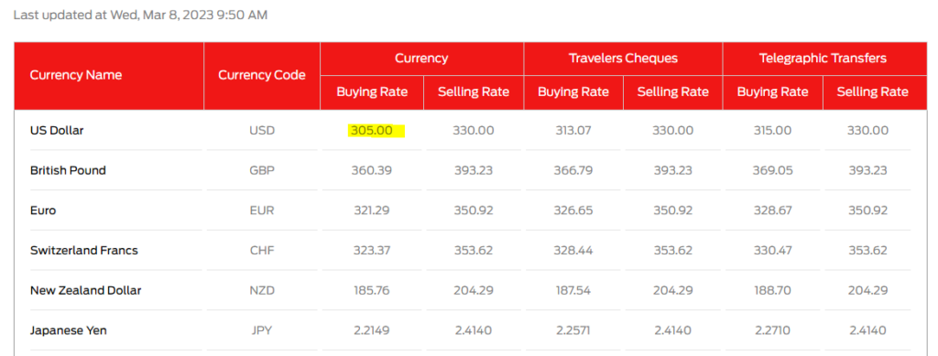Select the Japanese Yen row name

pos(68,330)
